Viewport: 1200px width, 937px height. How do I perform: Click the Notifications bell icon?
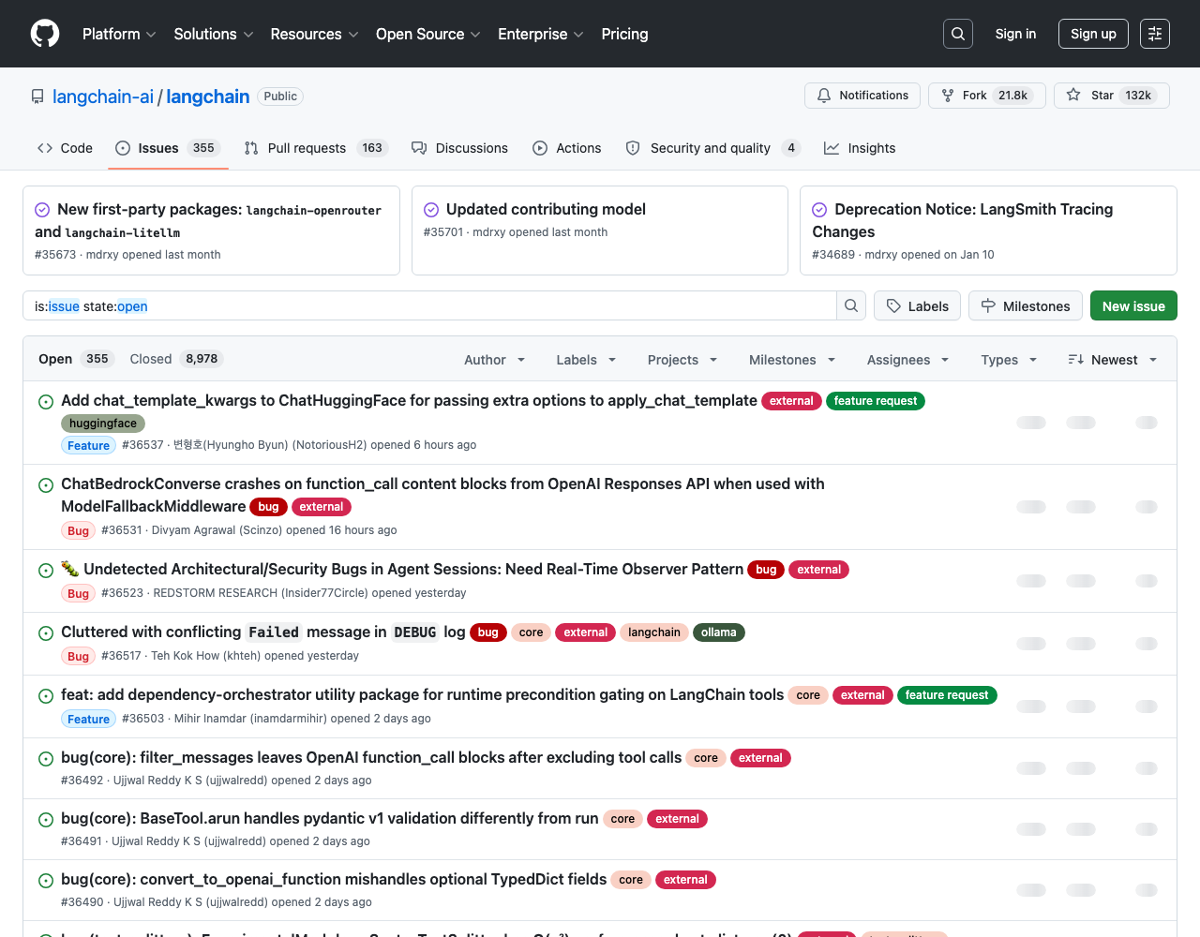[824, 96]
